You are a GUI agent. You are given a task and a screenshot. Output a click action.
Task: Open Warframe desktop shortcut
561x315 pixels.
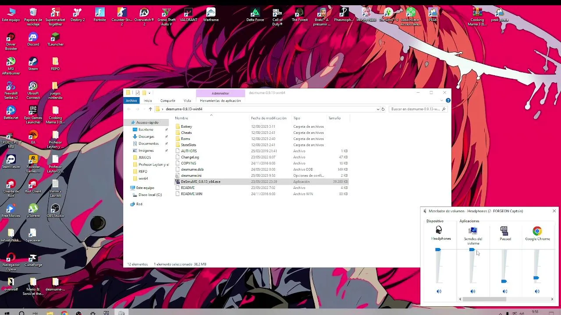[211, 15]
